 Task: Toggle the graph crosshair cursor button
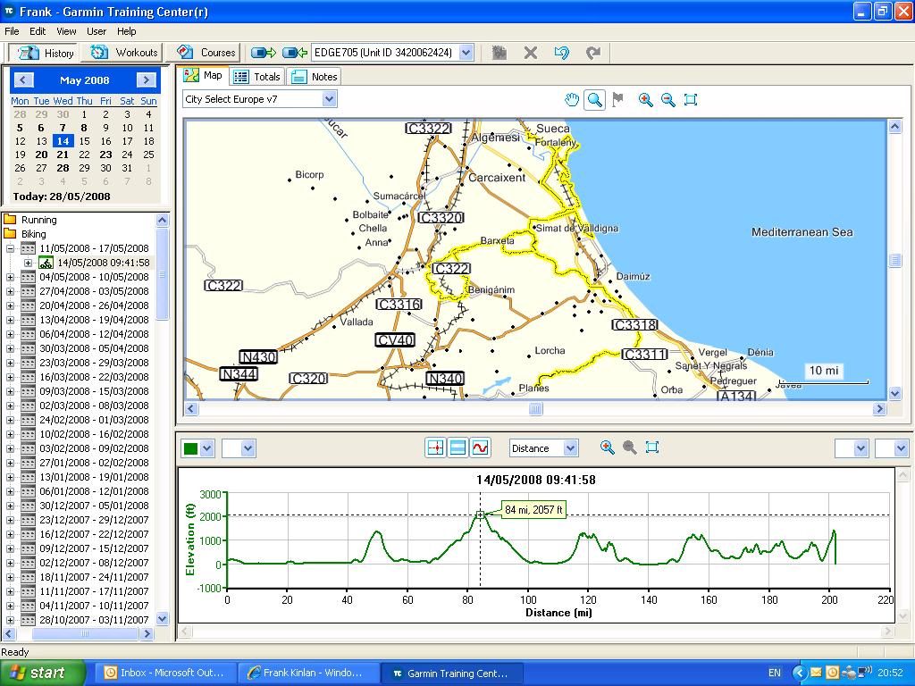click(435, 448)
